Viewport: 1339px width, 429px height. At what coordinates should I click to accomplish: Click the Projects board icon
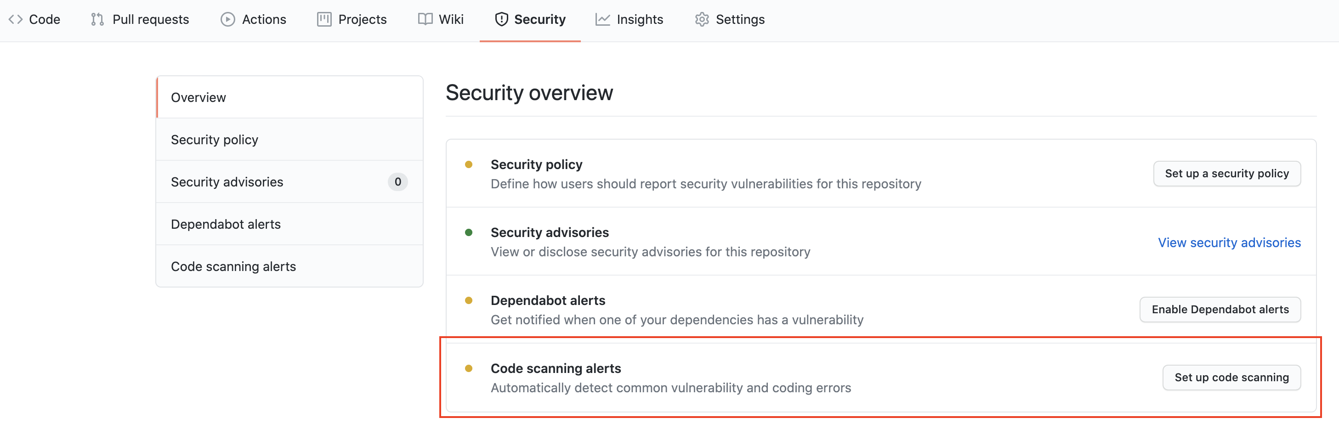coord(324,20)
